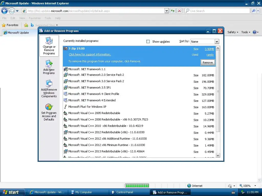The width and height of the screenshot is (262, 196).
Task: Open Add/Remove Windows Components
Action: pyautogui.click(x=49, y=89)
